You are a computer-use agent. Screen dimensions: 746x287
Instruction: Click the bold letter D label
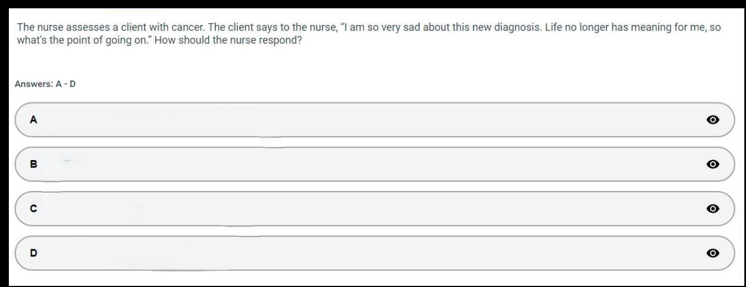pos(33,253)
